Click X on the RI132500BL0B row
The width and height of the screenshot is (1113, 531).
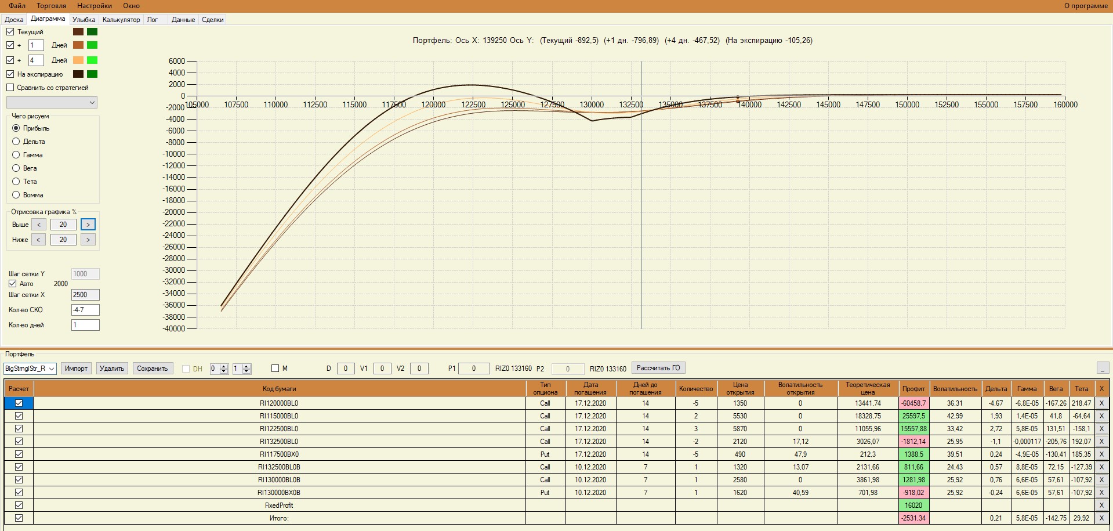click(1101, 467)
